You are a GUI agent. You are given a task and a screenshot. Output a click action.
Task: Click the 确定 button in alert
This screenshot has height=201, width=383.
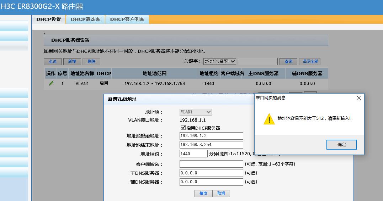point(341,145)
